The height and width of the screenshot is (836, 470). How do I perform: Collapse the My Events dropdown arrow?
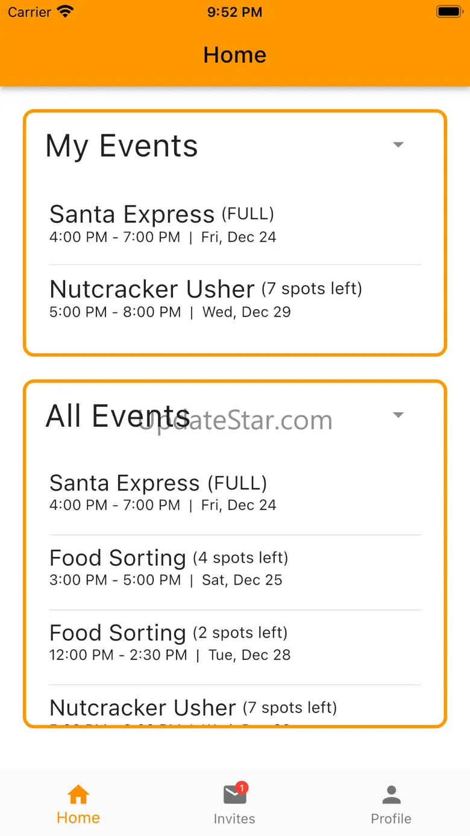[x=398, y=145]
